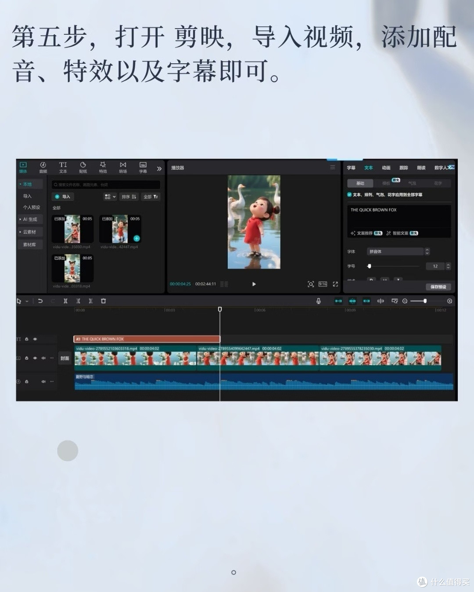Click 保存预设 save preset button
This screenshot has width=474, height=592.
438,287
